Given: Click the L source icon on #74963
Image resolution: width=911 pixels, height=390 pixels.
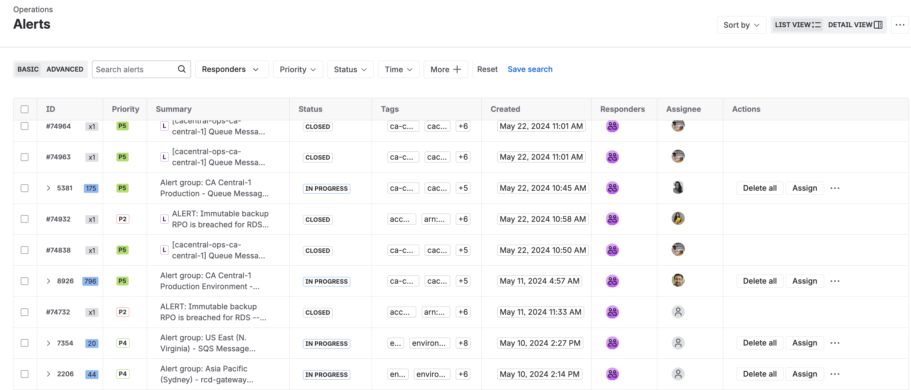Looking at the screenshot, I should (x=164, y=157).
